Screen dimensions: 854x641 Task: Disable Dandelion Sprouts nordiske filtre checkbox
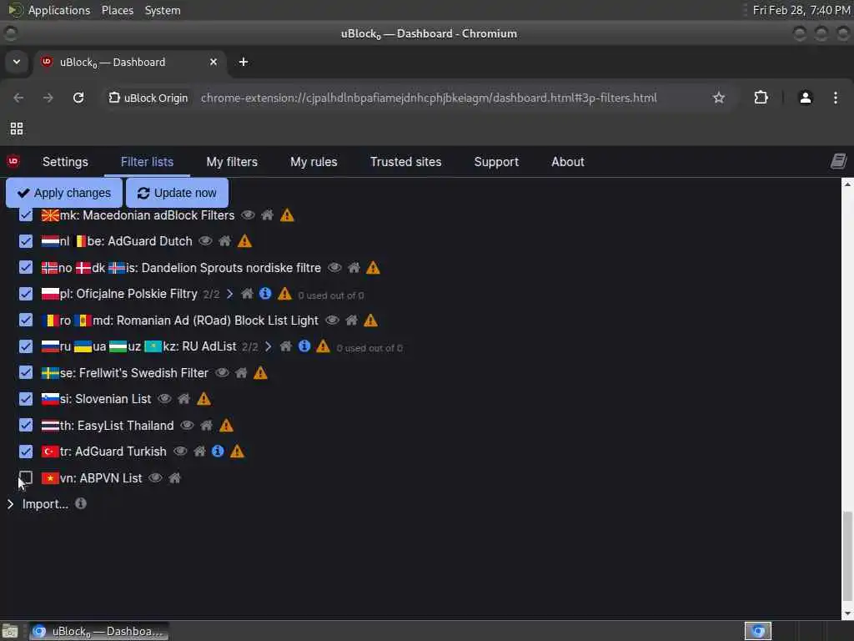tap(26, 267)
